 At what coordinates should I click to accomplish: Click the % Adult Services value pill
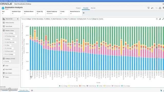10,42
